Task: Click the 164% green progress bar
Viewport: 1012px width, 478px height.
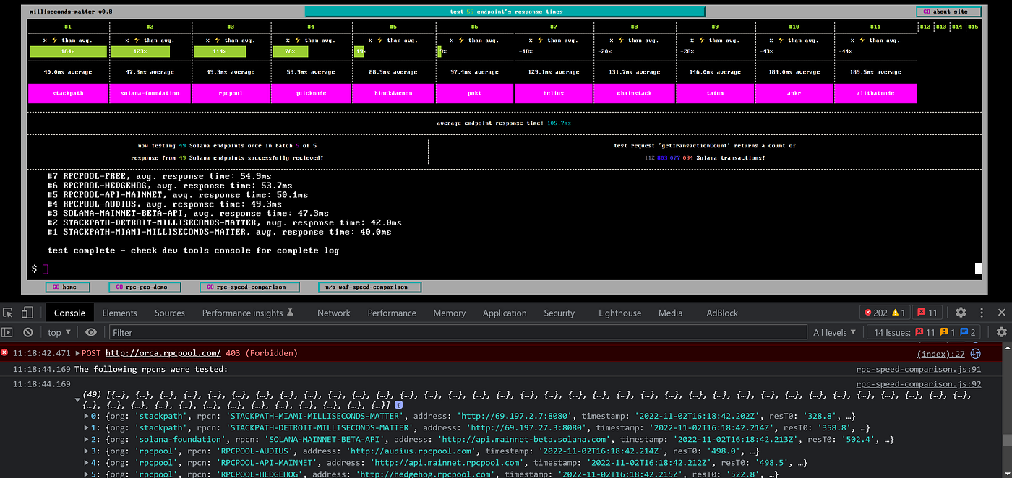Action: tap(68, 52)
